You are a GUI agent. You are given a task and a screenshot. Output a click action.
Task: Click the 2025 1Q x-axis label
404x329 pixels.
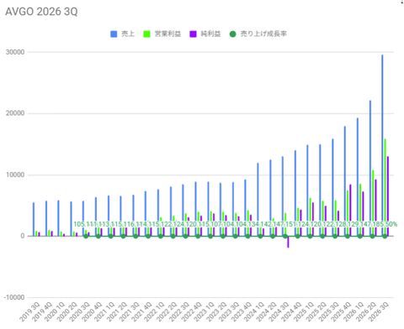pyautogui.click(x=304, y=311)
